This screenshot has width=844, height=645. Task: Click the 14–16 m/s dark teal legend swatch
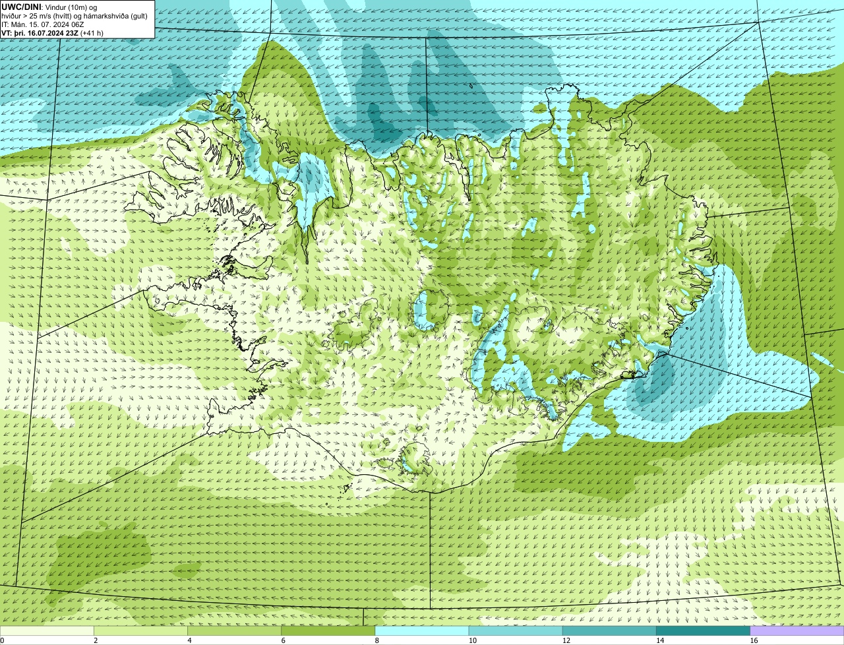[x=704, y=631]
